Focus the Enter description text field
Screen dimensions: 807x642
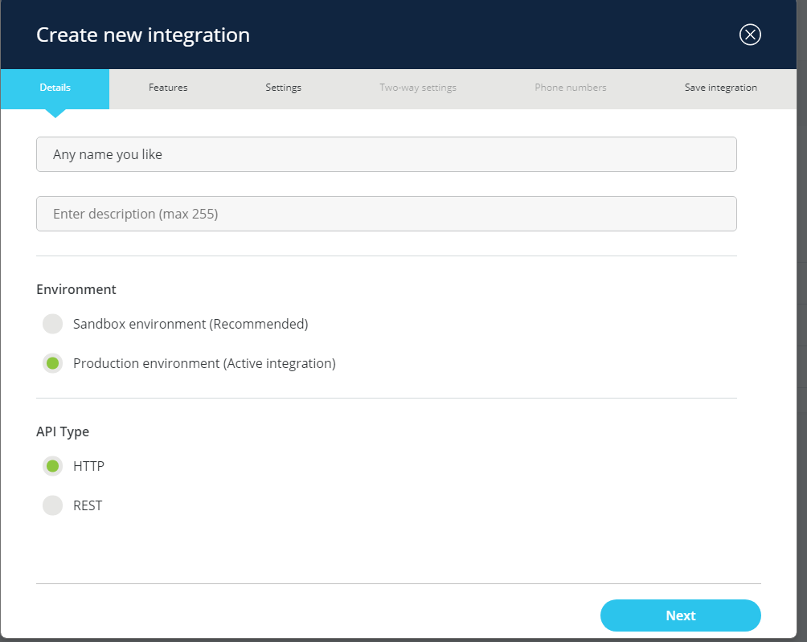point(386,214)
